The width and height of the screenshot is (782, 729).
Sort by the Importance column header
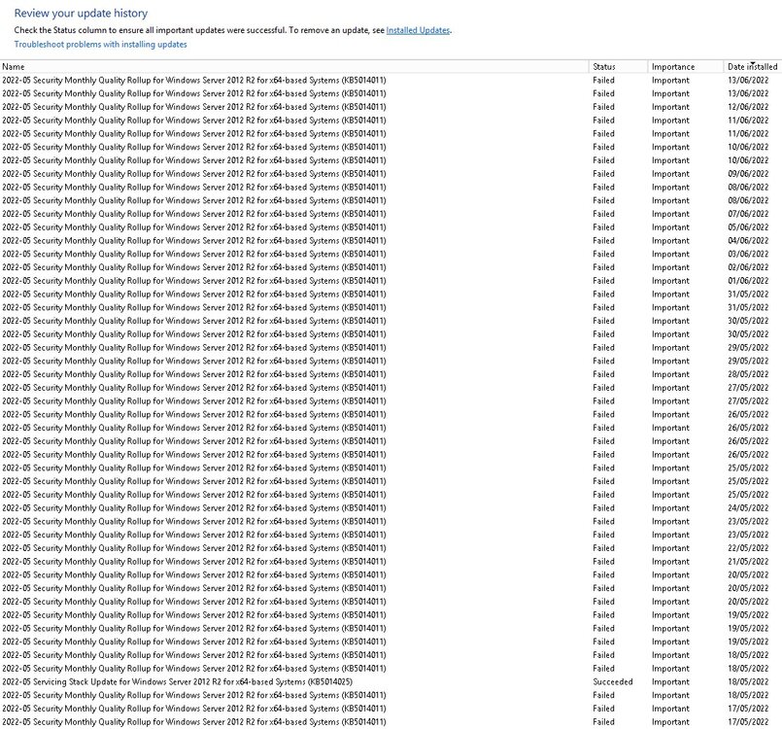click(685, 66)
